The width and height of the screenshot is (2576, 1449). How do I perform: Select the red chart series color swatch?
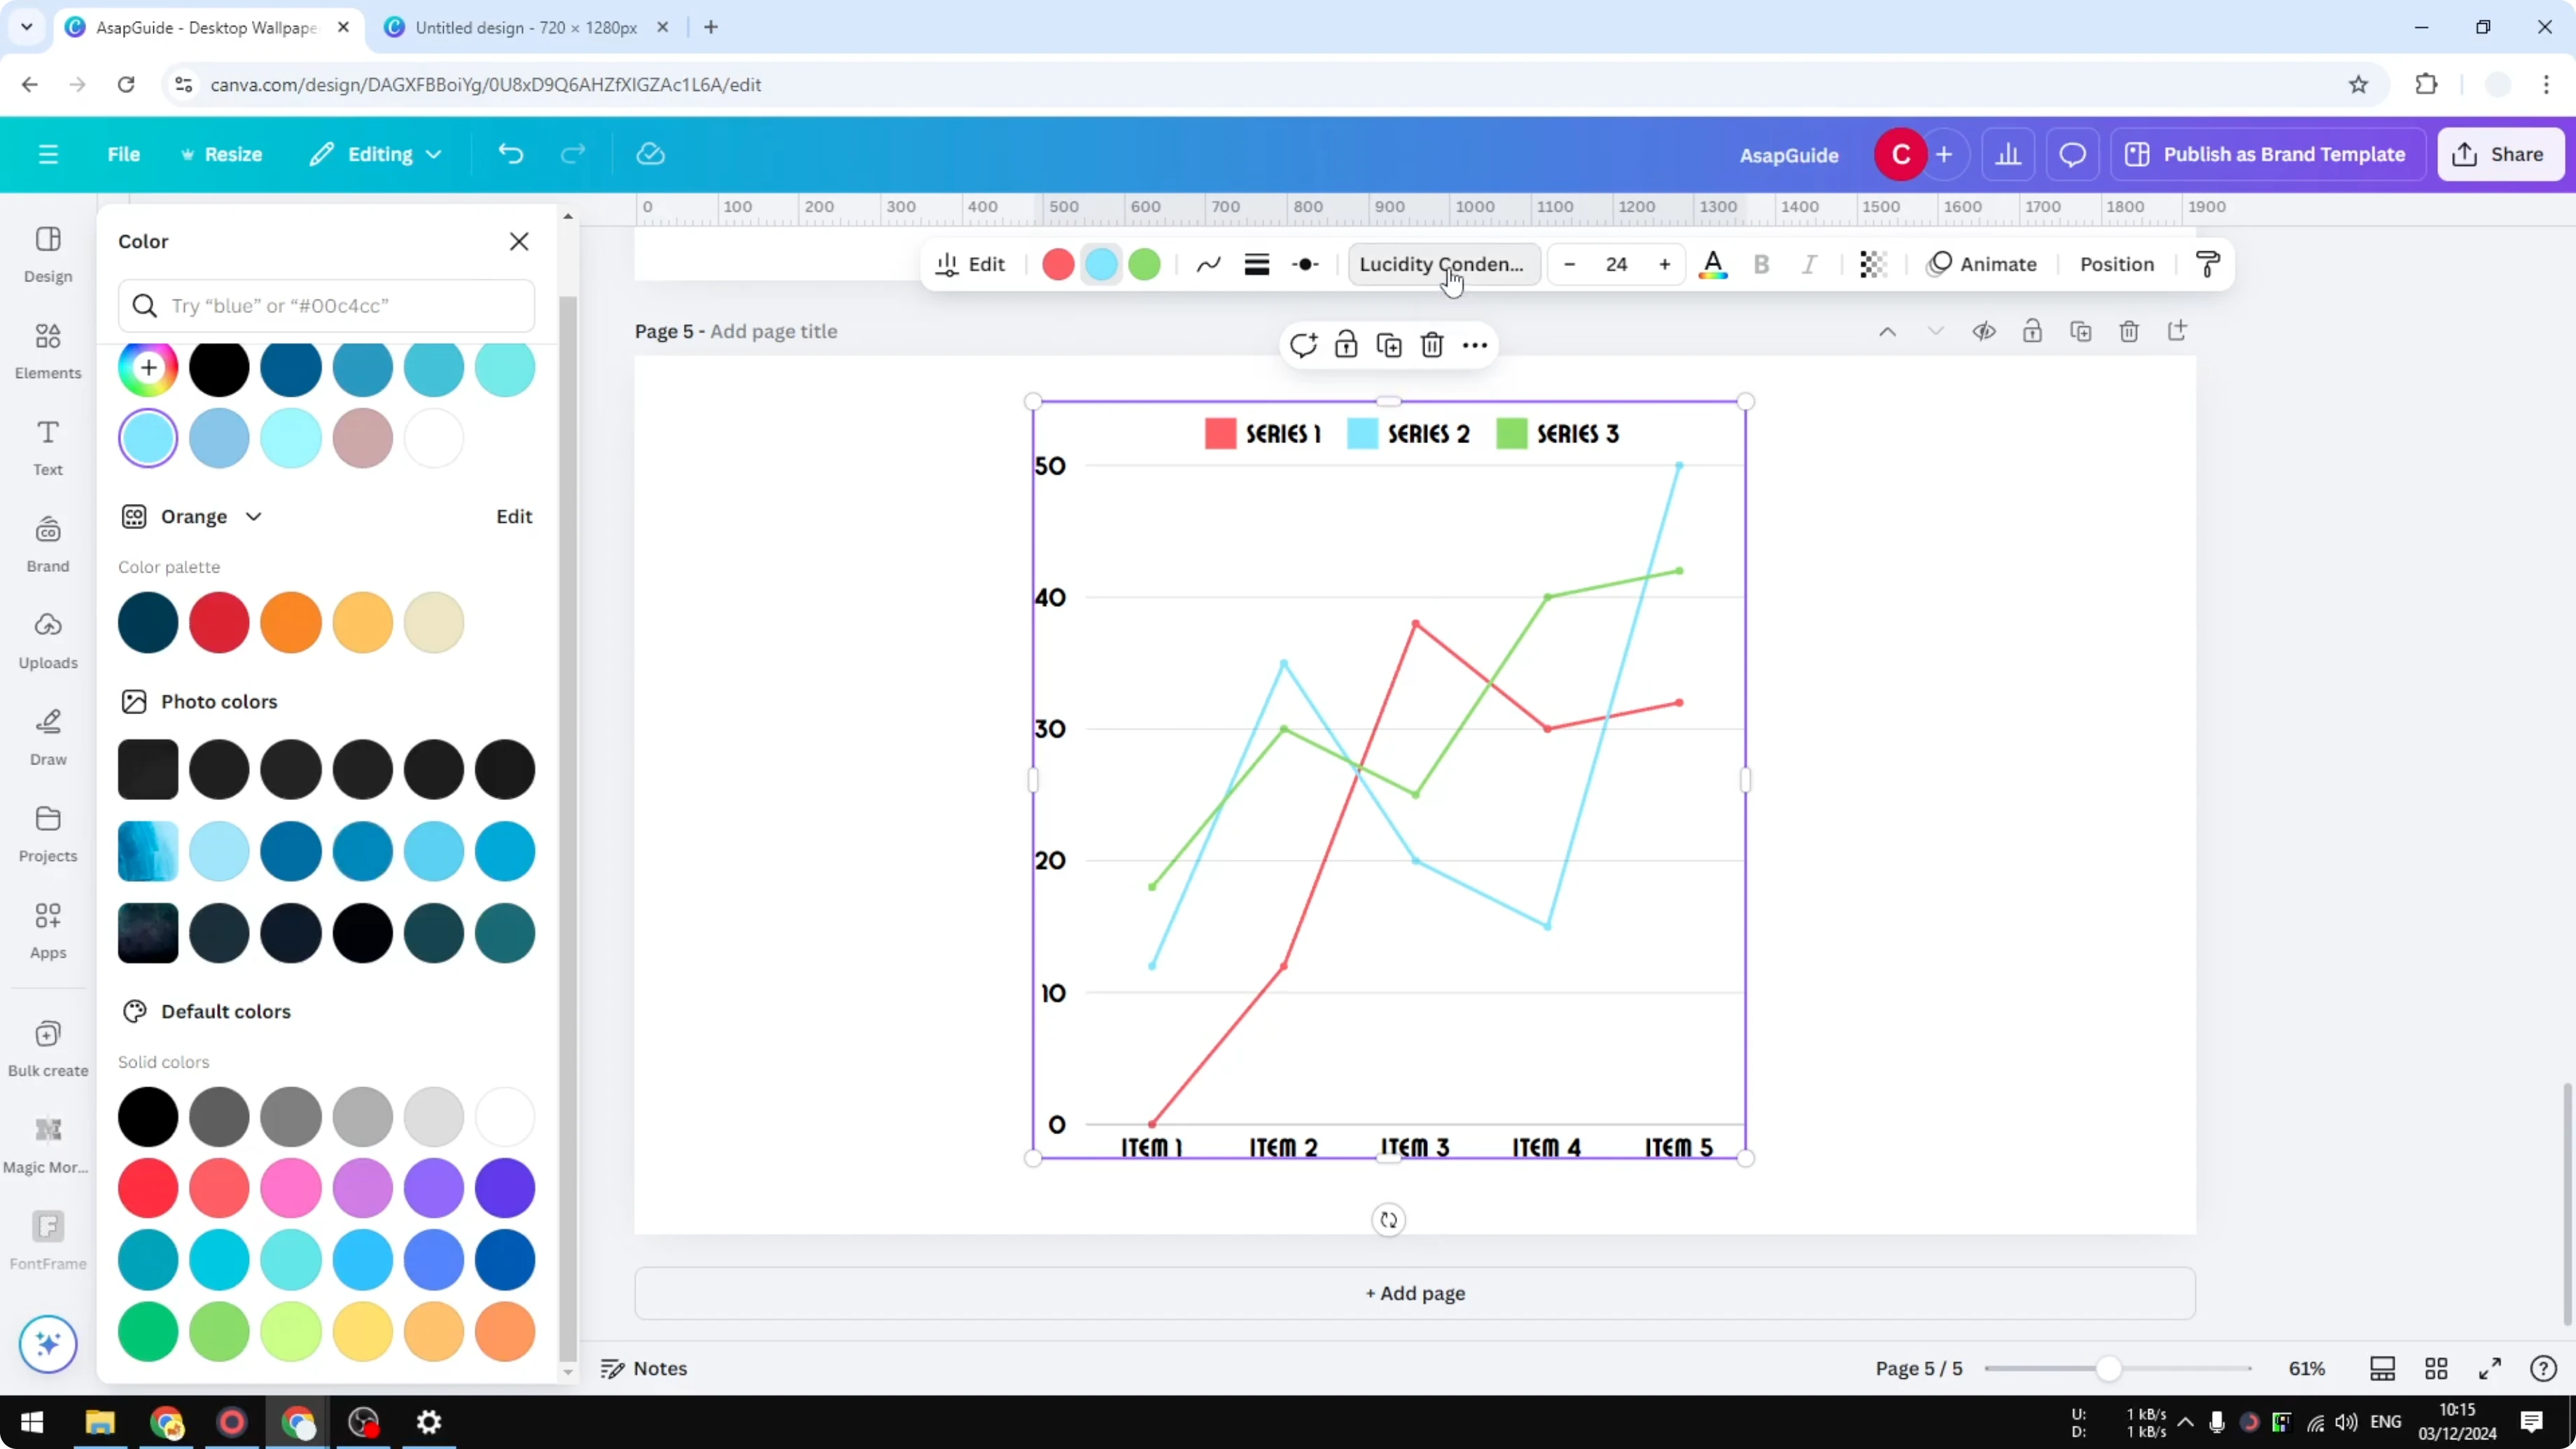pyautogui.click(x=1057, y=264)
